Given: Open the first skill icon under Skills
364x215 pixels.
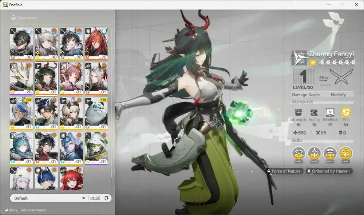Looking at the screenshot, I should 298,154.
